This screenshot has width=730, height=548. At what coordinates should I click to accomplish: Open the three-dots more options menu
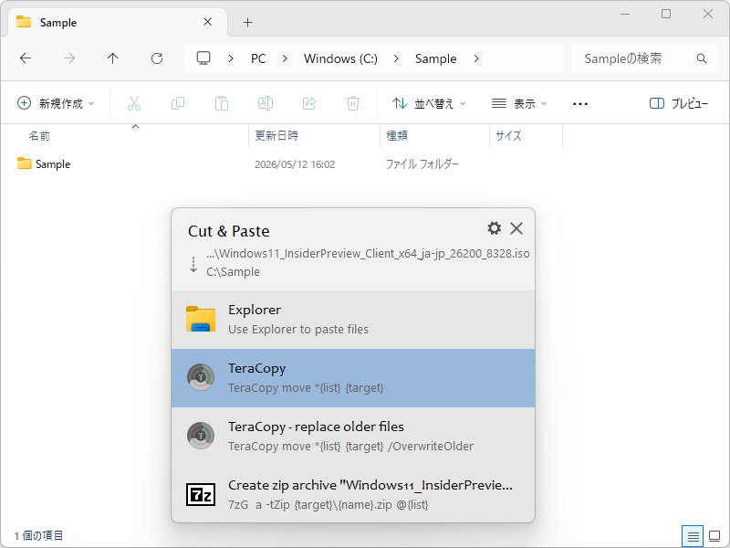tap(580, 103)
